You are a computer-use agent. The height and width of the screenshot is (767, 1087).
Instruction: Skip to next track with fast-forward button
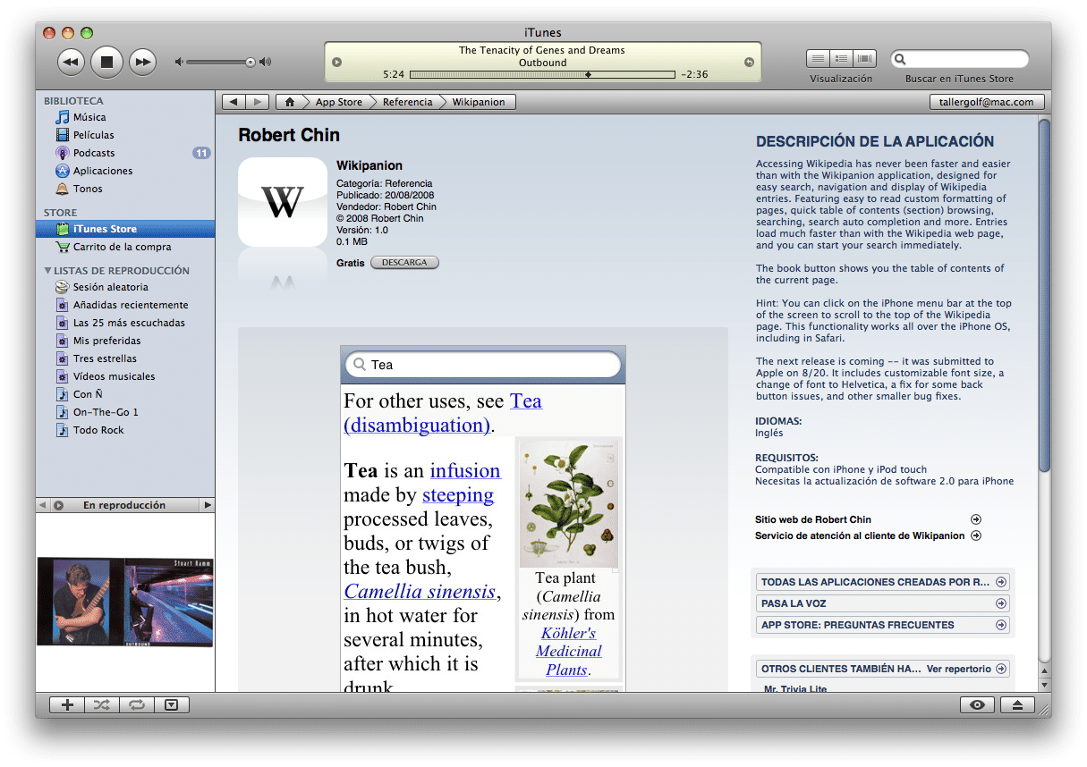point(142,62)
